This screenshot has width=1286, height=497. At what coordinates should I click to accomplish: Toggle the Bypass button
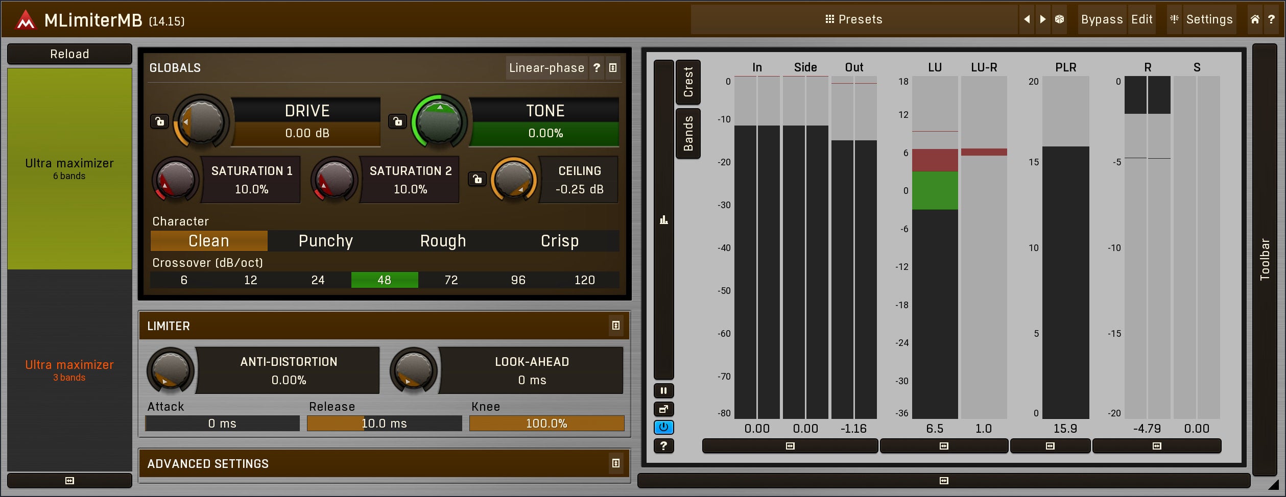1102,19
